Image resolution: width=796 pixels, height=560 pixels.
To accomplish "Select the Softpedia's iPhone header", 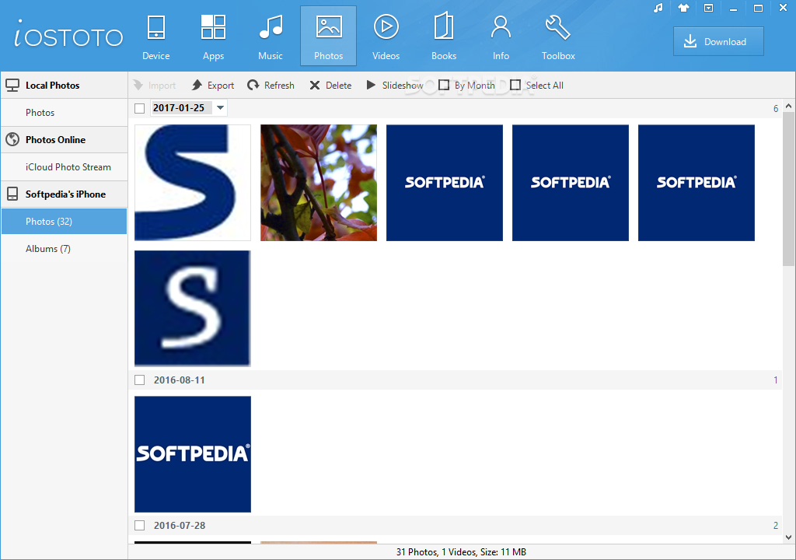I will [x=64, y=194].
